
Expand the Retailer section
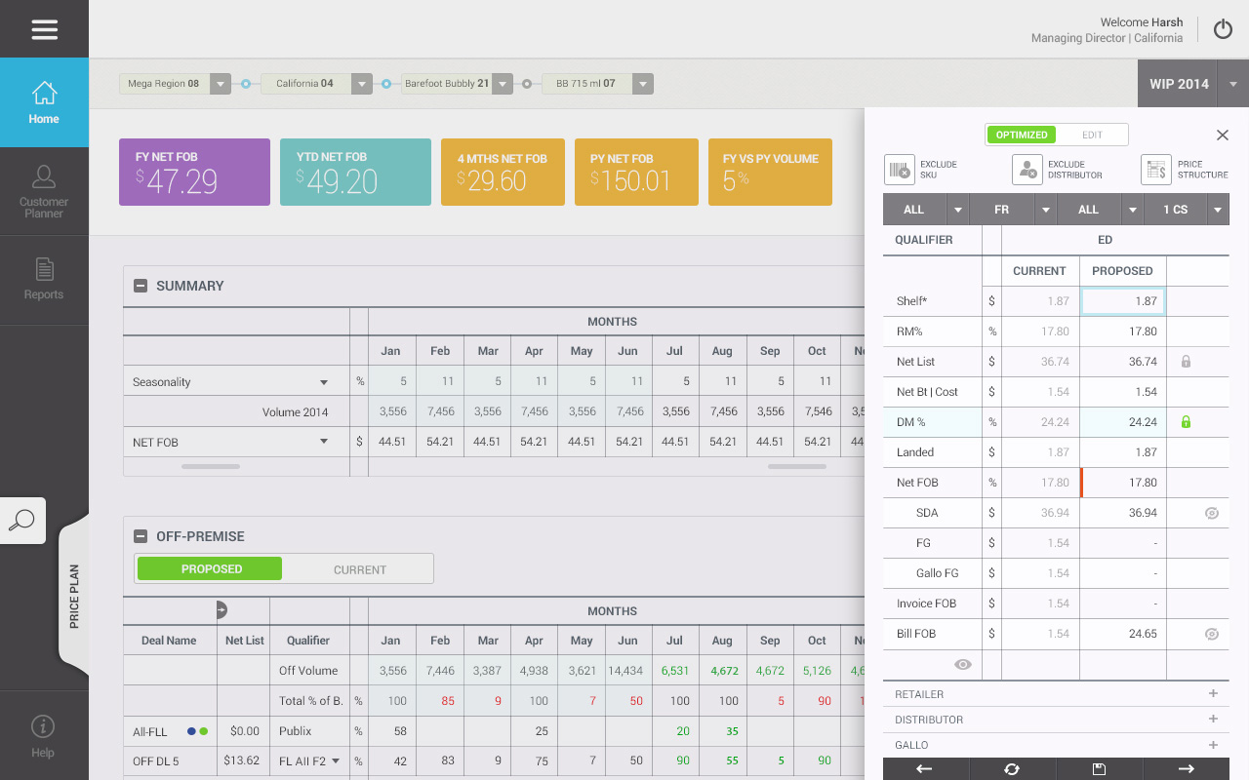tap(1213, 694)
